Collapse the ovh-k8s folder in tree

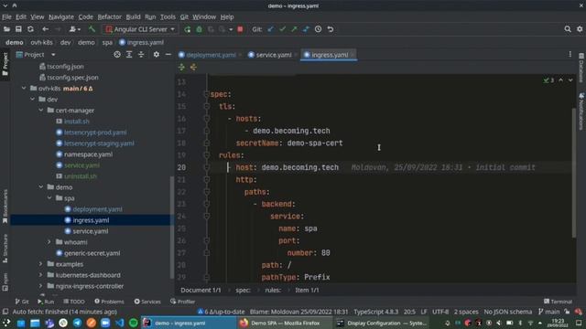pos(24,89)
